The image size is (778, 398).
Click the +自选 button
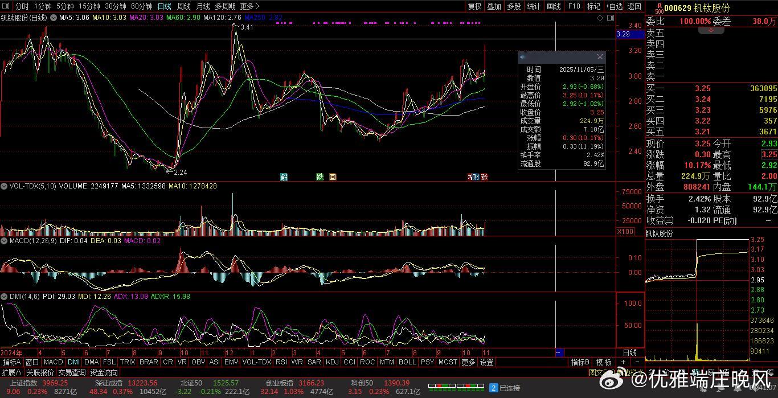pos(614,6)
